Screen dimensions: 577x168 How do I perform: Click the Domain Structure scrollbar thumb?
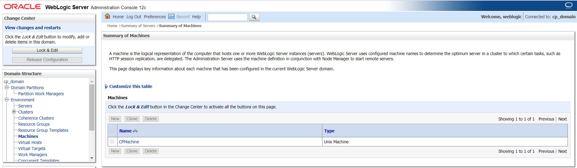92,107
